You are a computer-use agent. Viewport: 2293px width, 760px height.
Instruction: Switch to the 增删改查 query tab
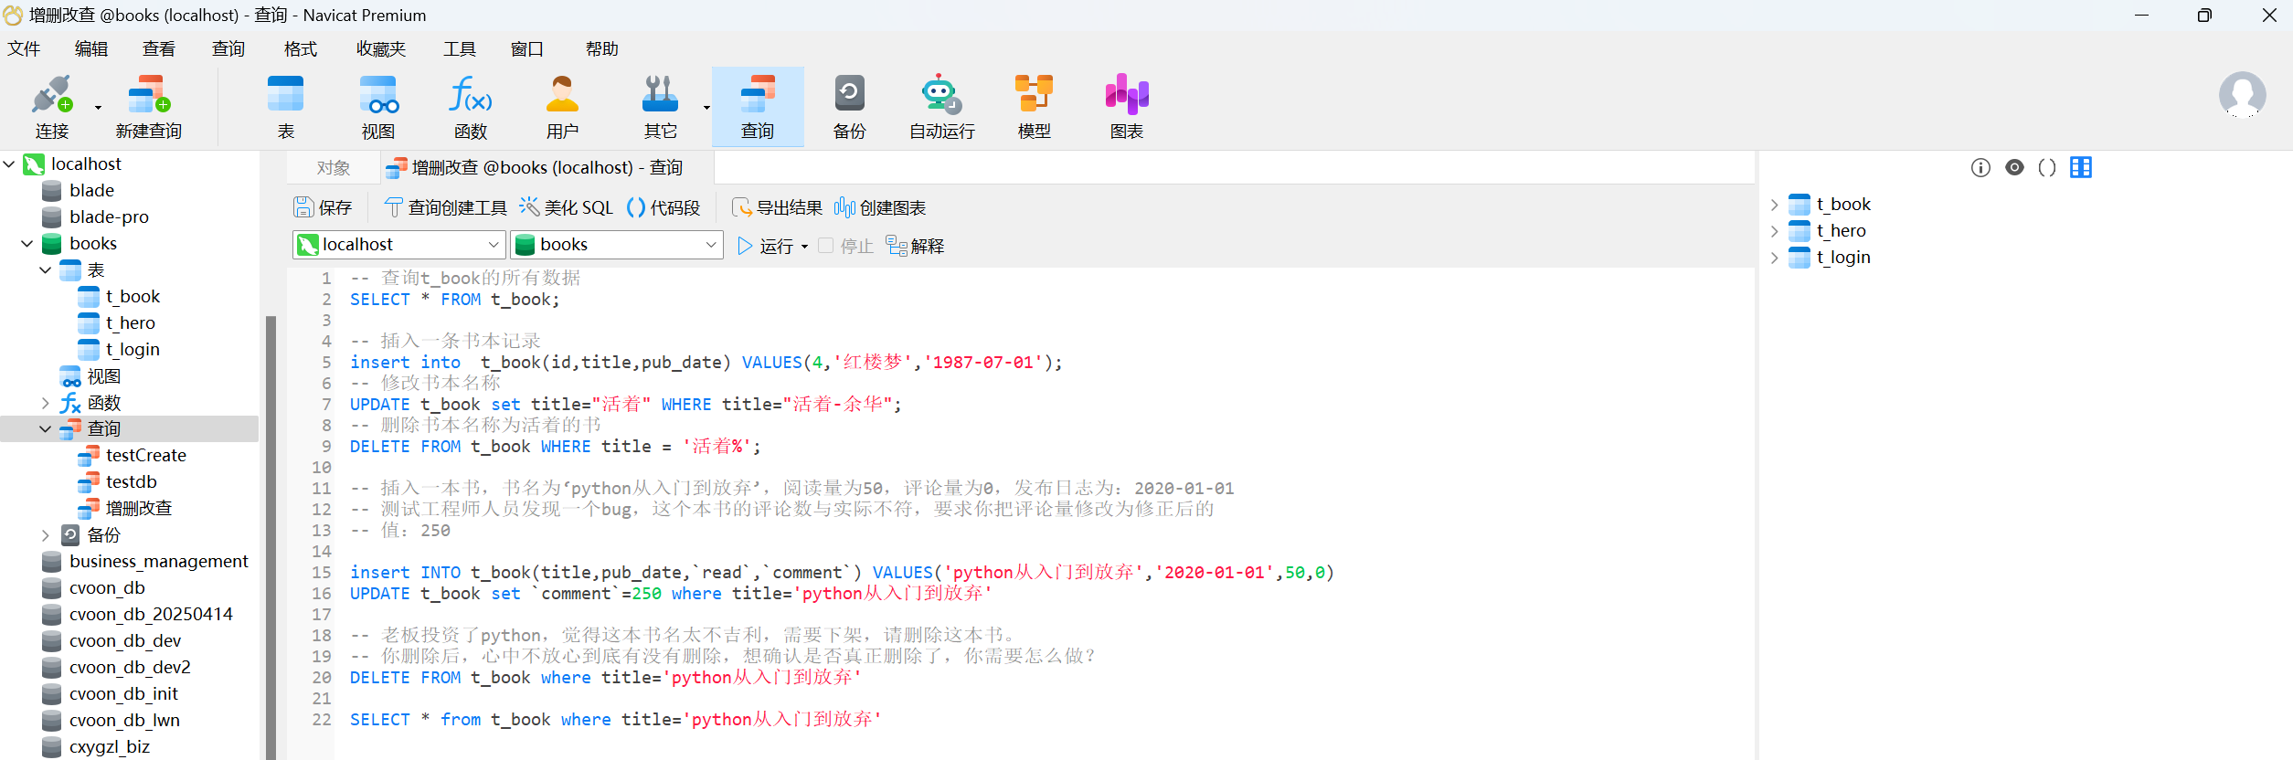[547, 168]
